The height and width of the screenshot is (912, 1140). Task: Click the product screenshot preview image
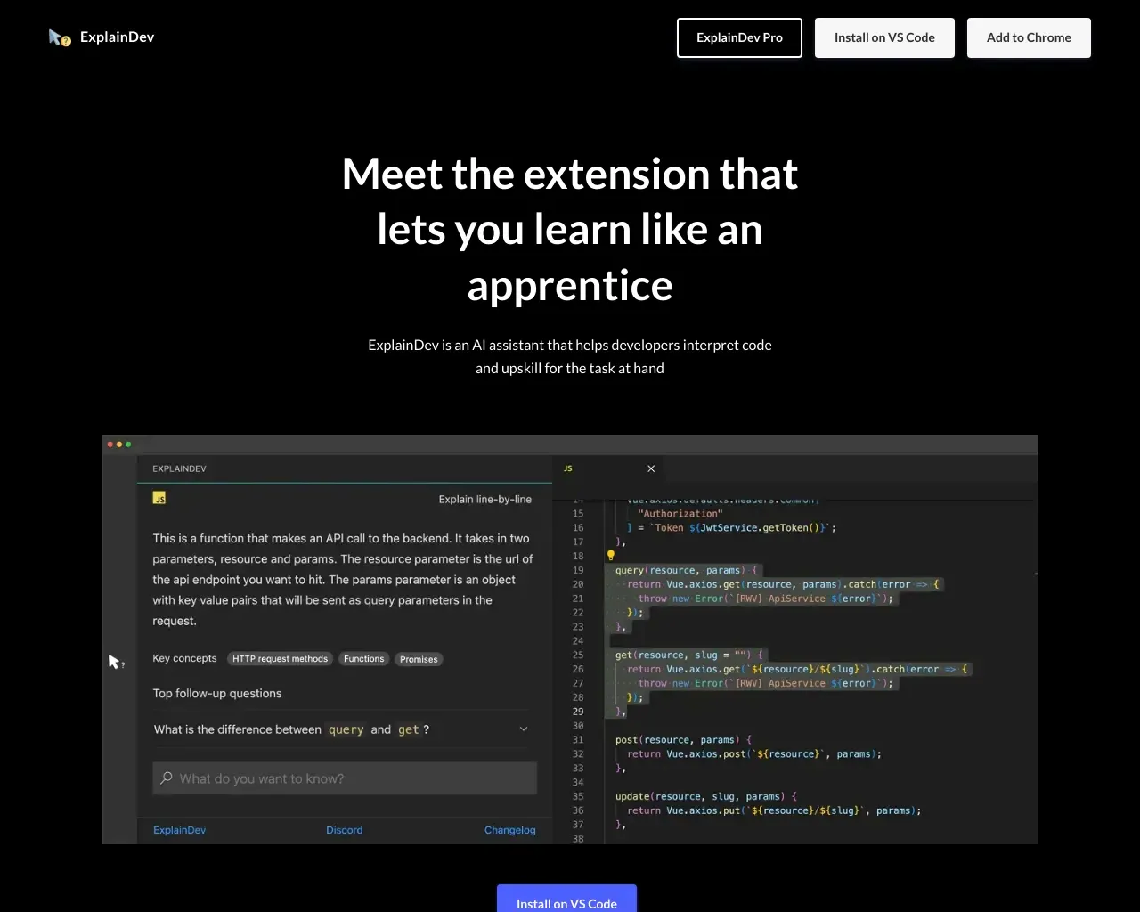tap(570, 639)
